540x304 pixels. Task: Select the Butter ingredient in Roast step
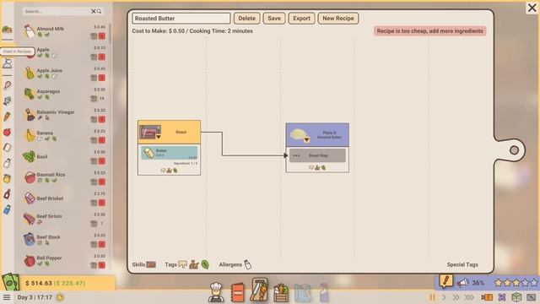(169, 153)
